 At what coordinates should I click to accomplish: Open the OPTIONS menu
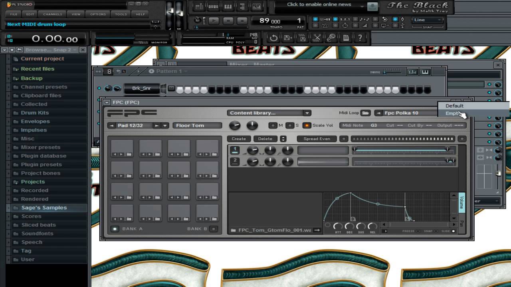click(x=98, y=14)
